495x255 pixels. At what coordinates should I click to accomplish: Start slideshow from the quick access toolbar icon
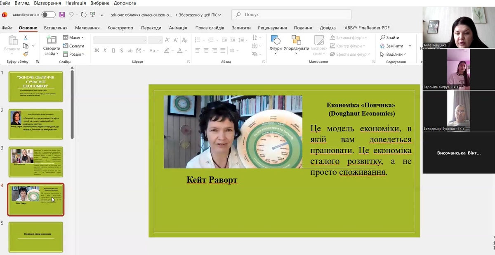(x=93, y=15)
